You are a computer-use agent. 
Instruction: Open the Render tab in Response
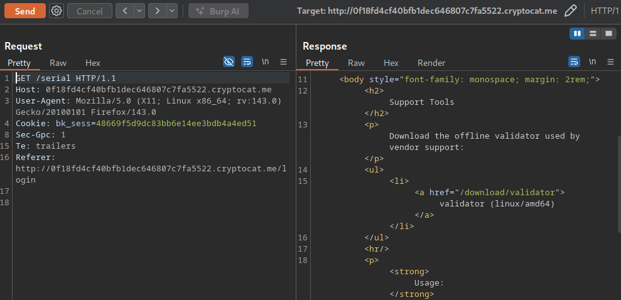[x=431, y=63]
